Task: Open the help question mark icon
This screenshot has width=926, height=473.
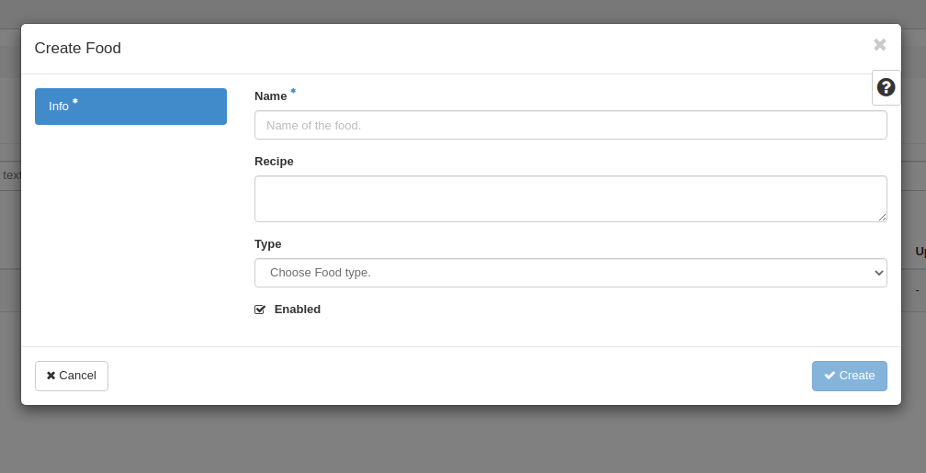Action: (886, 87)
